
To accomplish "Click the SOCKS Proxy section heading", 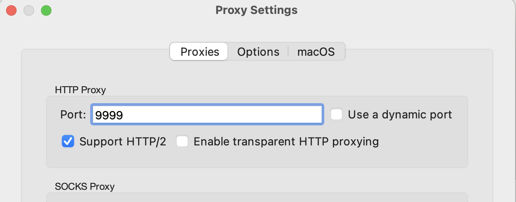I will [85, 186].
